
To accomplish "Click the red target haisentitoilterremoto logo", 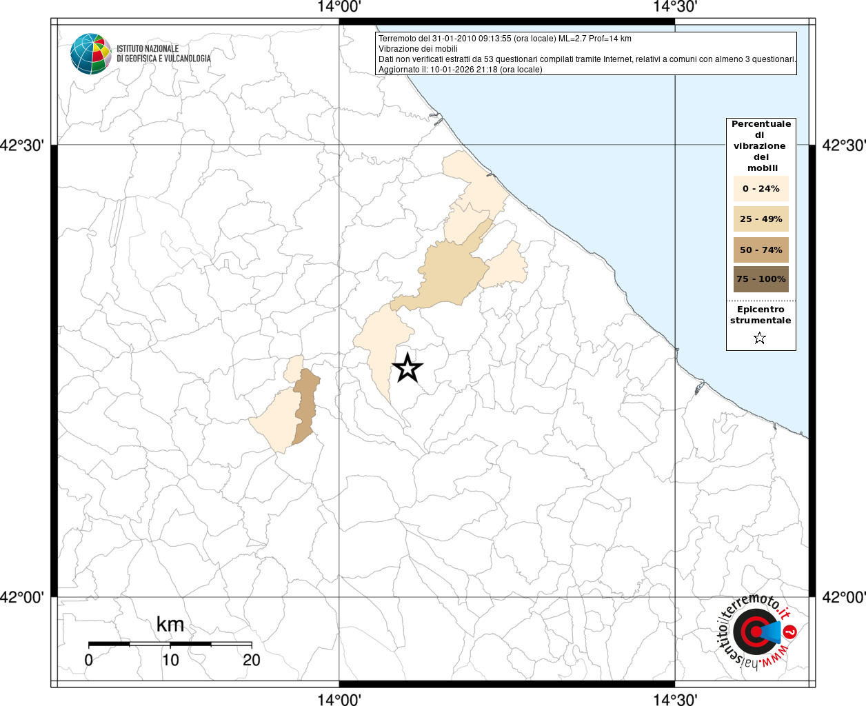I will pos(755,632).
